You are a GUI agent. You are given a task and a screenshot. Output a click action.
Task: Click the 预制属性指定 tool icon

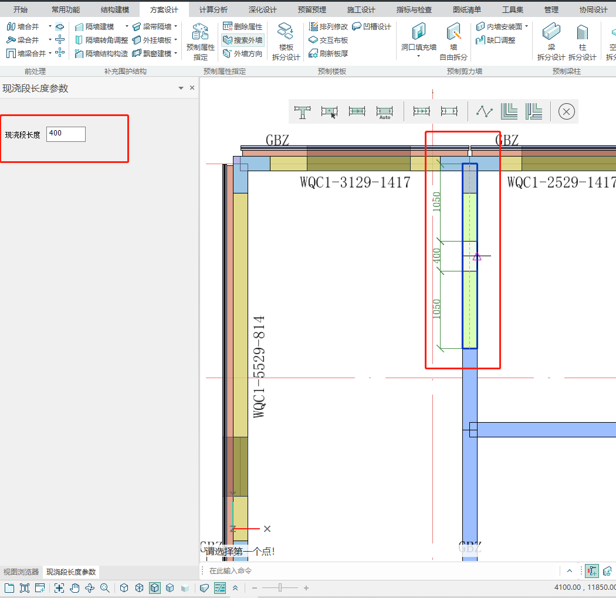[x=200, y=34]
